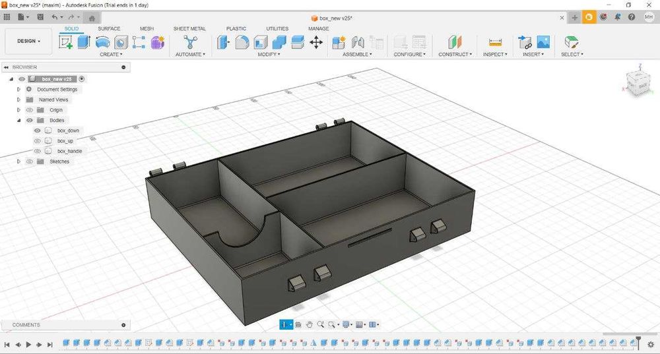Click the Select tool icon

click(572, 42)
